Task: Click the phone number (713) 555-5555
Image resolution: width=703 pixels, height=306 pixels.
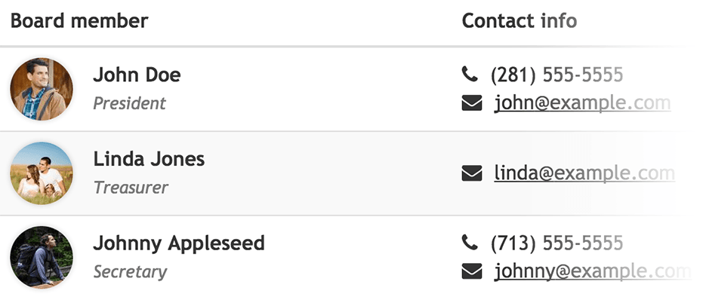Action: [x=557, y=243]
